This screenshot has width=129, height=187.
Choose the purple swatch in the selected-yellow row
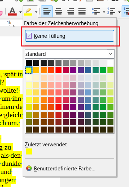click(x=73, y=70)
